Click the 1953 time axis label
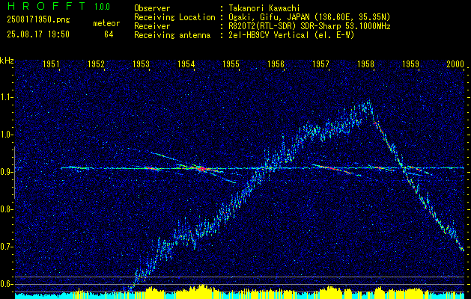The height and width of the screenshot is (299, 471). click(x=141, y=64)
